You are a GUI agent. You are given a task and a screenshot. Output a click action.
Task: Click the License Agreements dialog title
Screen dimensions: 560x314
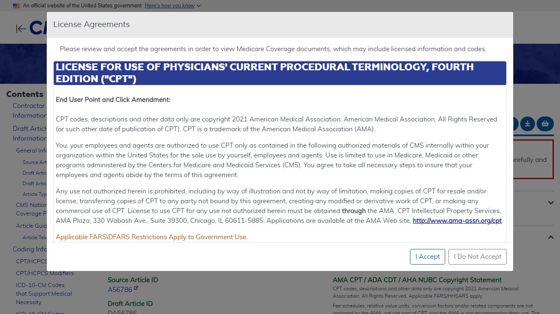[x=91, y=24]
